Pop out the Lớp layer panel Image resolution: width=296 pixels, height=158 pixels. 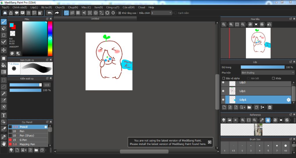click(291, 62)
